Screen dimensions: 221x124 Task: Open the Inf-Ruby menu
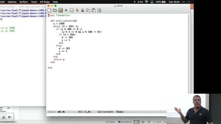tap(45, 2)
